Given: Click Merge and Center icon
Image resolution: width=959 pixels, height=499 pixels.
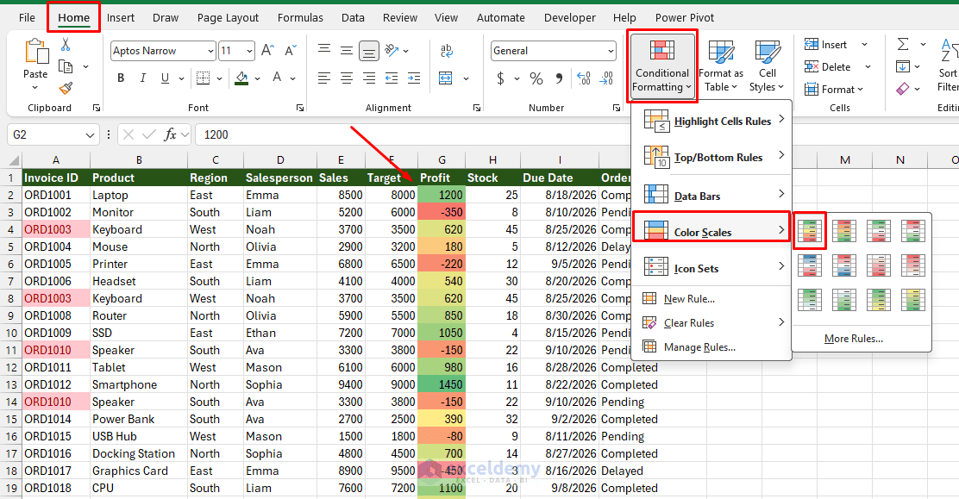Looking at the screenshot, I should (x=446, y=78).
